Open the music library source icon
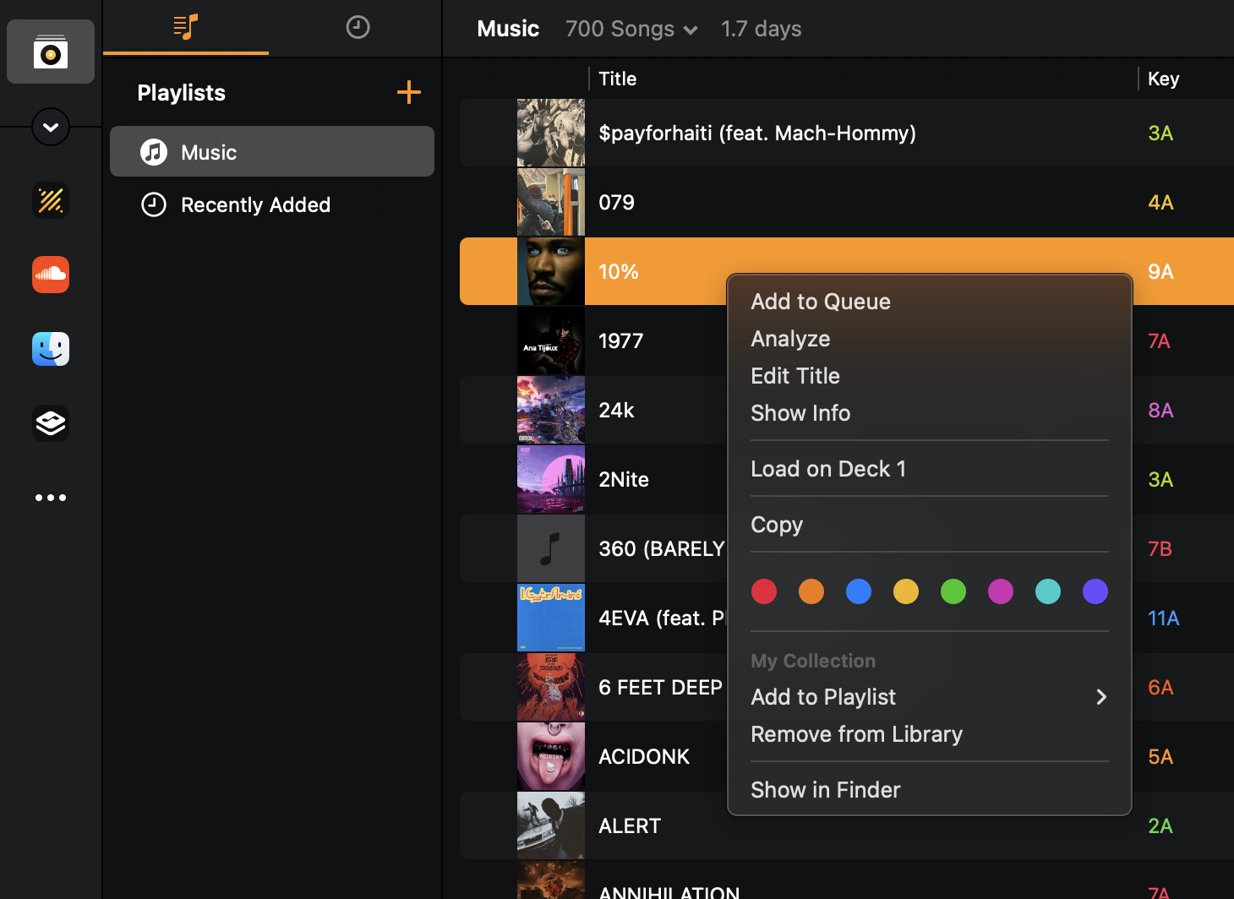Image resolution: width=1234 pixels, height=899 pixels. [x=51, y=52]
